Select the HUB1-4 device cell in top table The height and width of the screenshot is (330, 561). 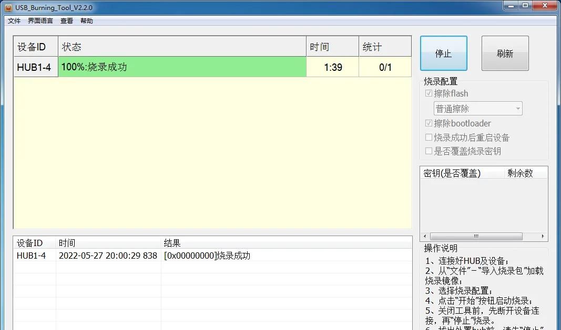tap(36, 67)
